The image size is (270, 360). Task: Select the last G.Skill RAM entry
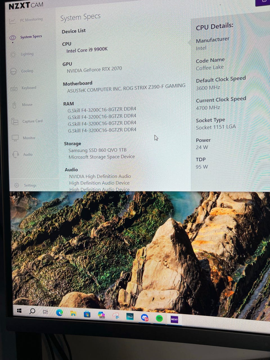click(x=102, y=130)
